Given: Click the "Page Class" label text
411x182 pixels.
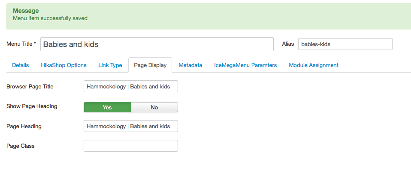Looking at the screenshot, I should tap(21, 146).
